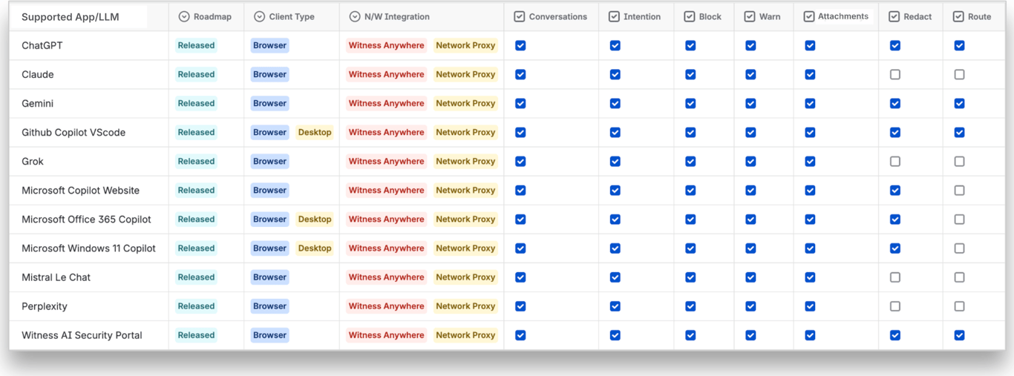Enable Redact for Mistral Le Chat
This screenshot has width=1014, height=376.
click(895, 277)
